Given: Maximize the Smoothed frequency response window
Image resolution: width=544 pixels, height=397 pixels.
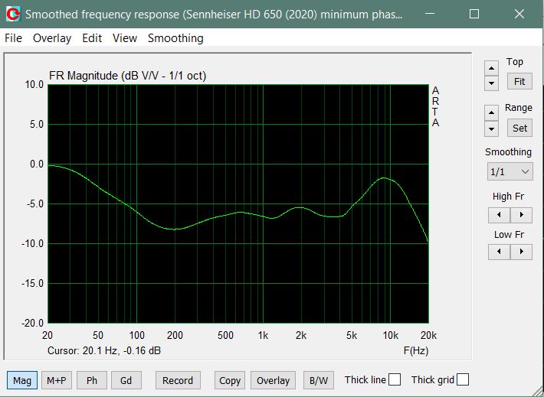Looking at the screenshot, I should click(474, 14).
